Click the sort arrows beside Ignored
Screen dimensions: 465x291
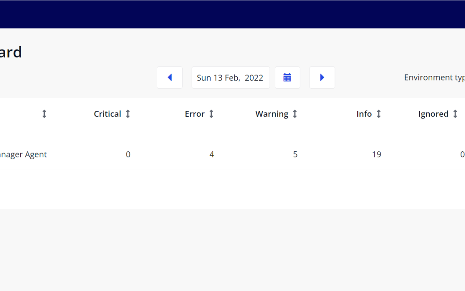[x=455, y=114]
